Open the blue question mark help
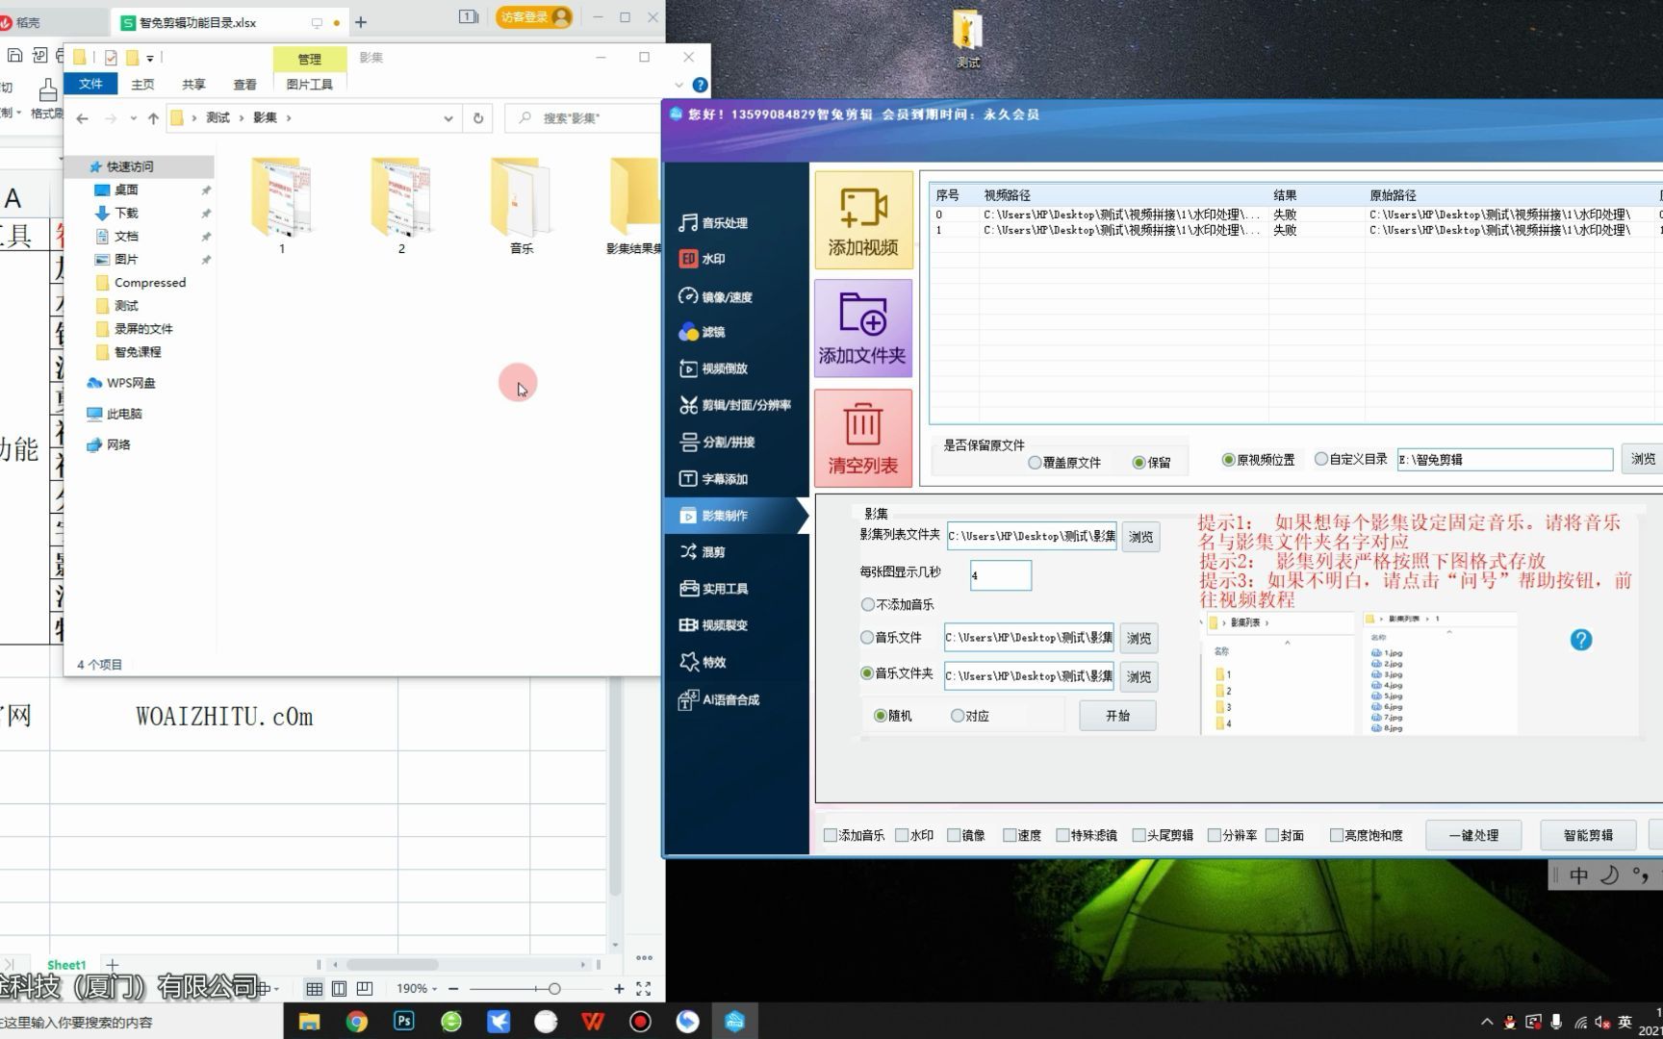1663x1039 pixels. coord(1580,640)
